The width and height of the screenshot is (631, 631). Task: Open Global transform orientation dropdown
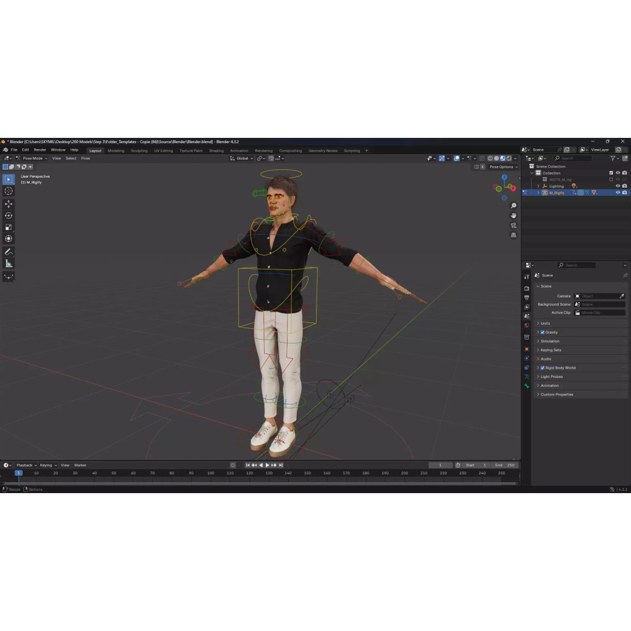point(241,158)
